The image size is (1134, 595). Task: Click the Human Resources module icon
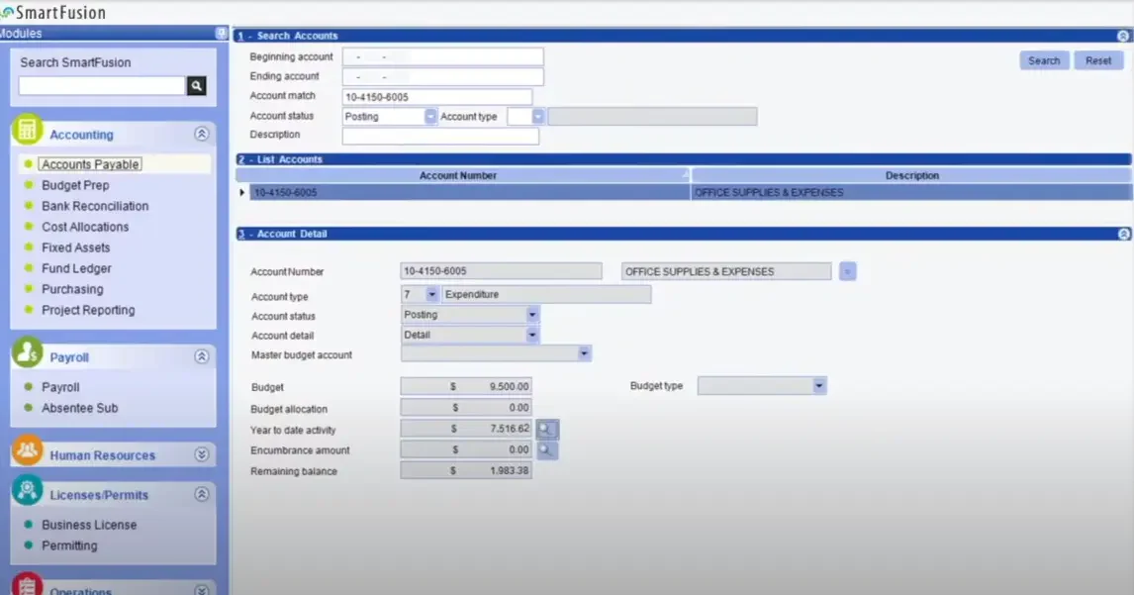(x=28, y=451)
